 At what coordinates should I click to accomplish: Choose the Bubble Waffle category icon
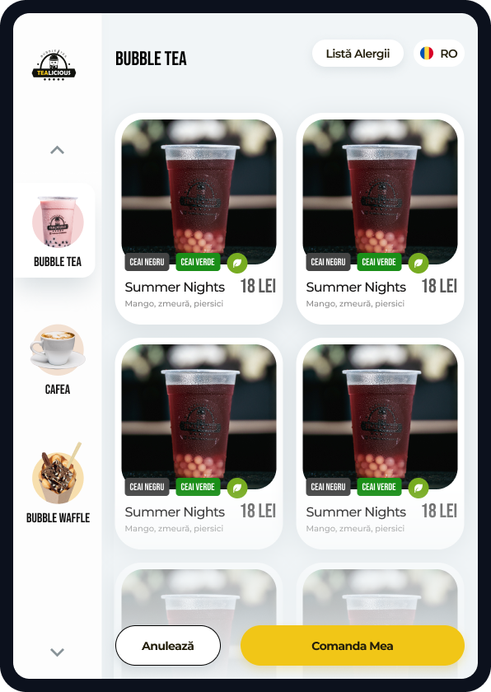(58, 474)
